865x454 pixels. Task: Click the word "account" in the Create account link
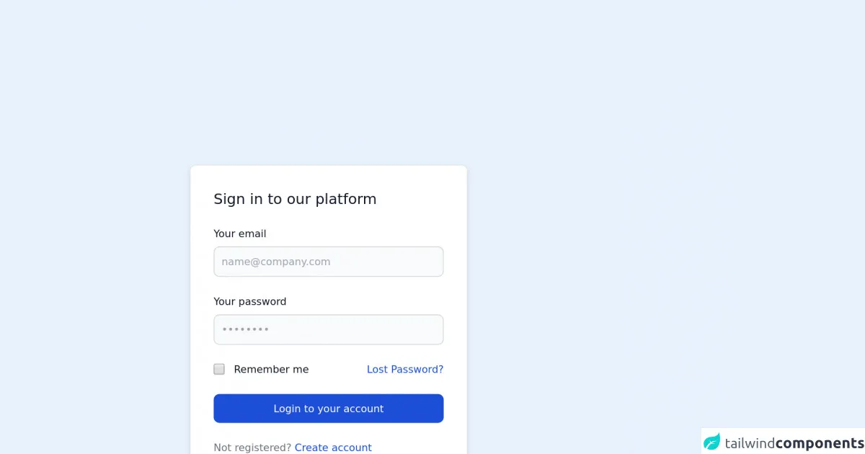[352, 448]
